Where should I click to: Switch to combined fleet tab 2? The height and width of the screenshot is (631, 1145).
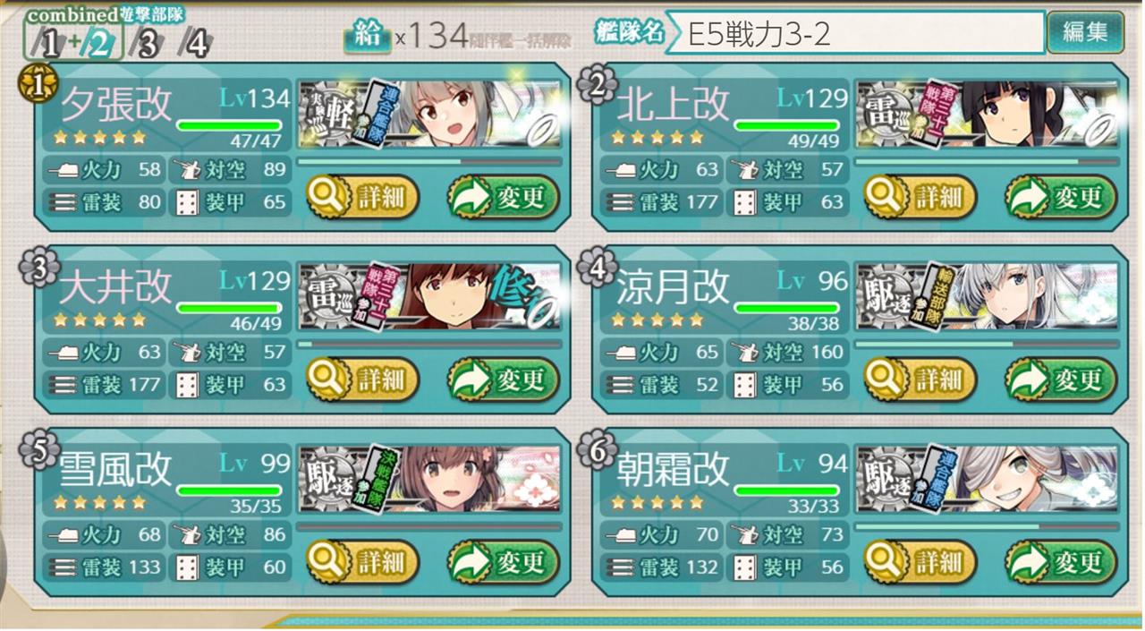(98, 44)
